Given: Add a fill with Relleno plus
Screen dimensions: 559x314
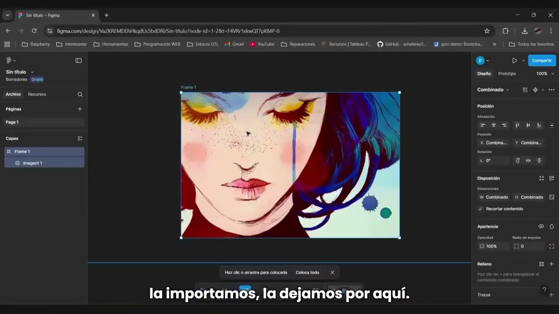Looking at the screenshot, I should pos(552,264).
